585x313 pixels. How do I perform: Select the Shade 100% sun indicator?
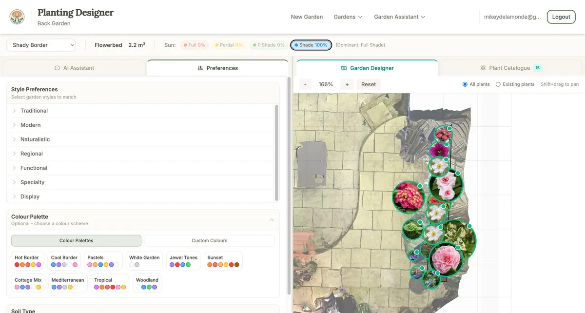(x=311, y=44)
